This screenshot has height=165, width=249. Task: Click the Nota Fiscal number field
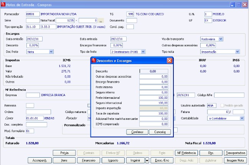65,20
